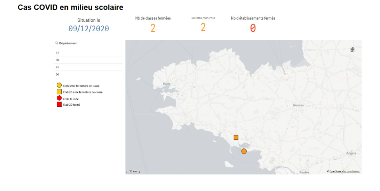The height and width of the screenshot is (191, 380).
Task: Open the OpenStreetMap contributors link
Action: (344, 171)
